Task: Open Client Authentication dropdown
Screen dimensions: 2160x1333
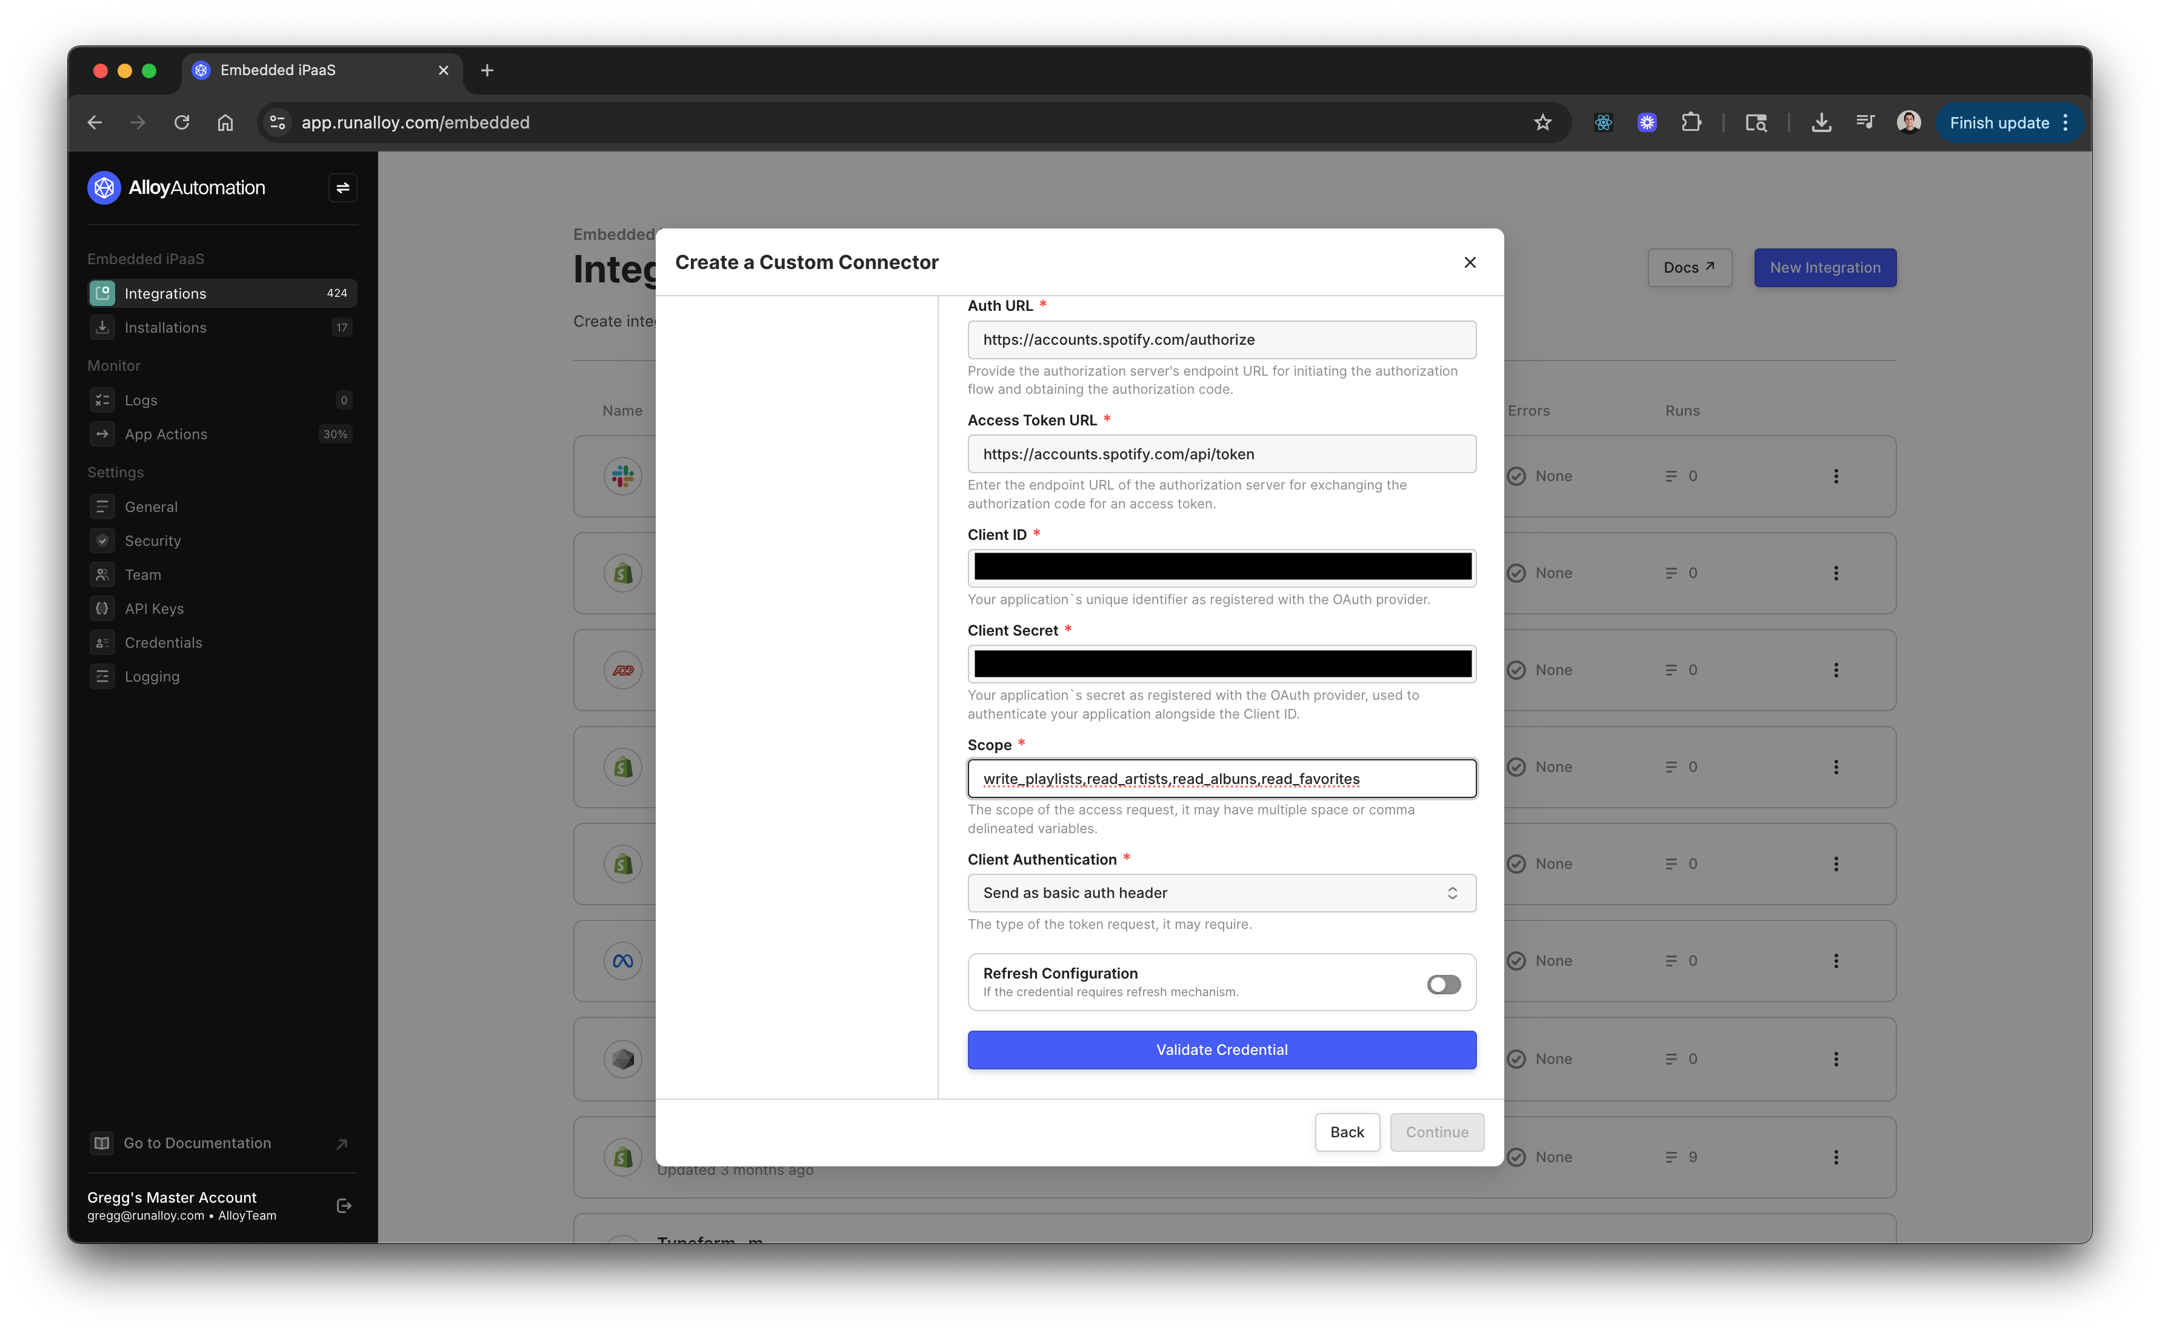Action: pos(1221,893)
